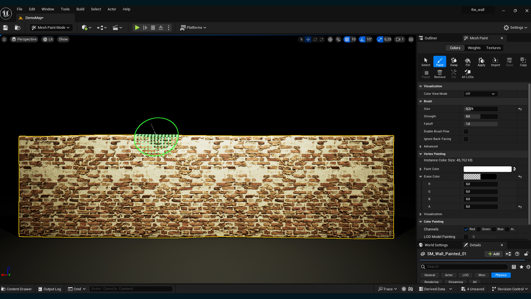Click the console command input field
Image resolution: width=531 pixels, height=299 pixels.
tap(131, 289)
